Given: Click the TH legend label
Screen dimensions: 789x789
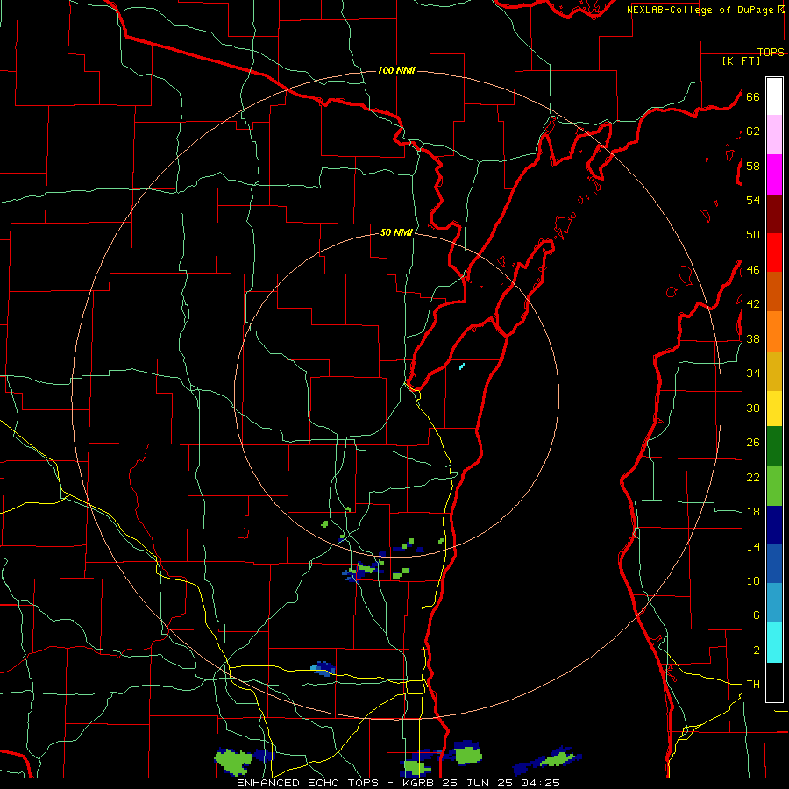Looking at the screenshot, I should [x=753, y=685].
